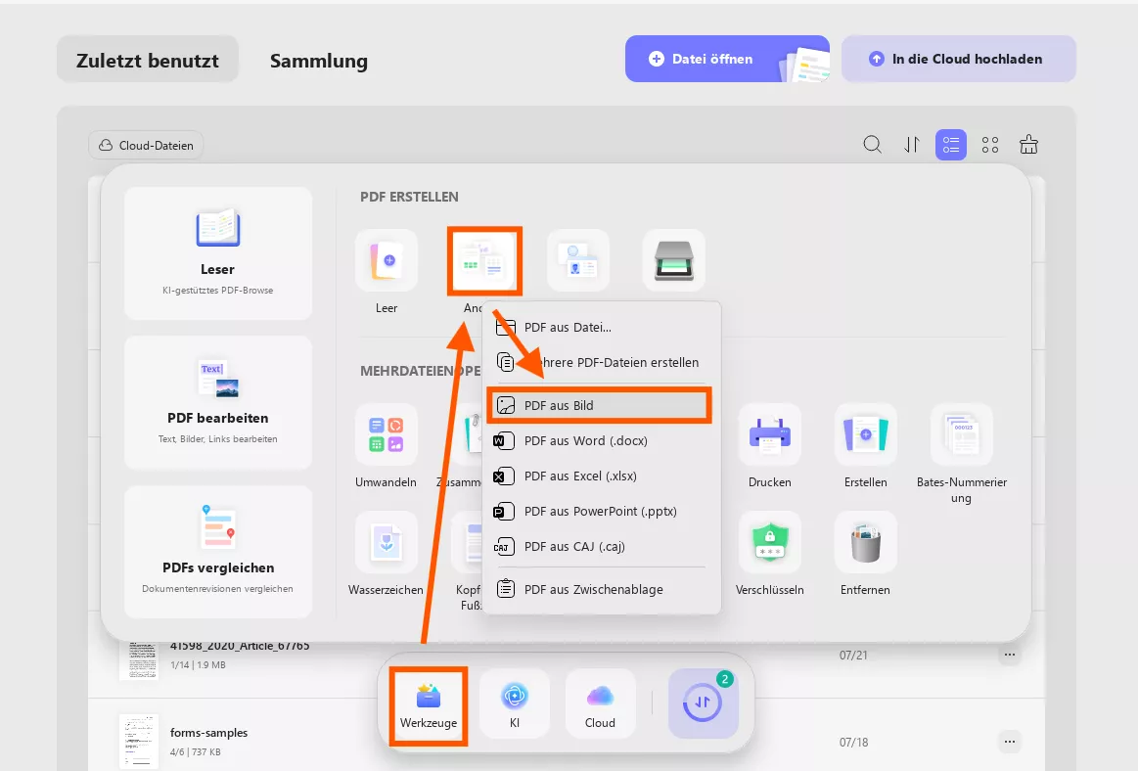Open the PDF bearbeiten card
Viewport: 1138px width, 771px height.
click(x=218, y=402)
